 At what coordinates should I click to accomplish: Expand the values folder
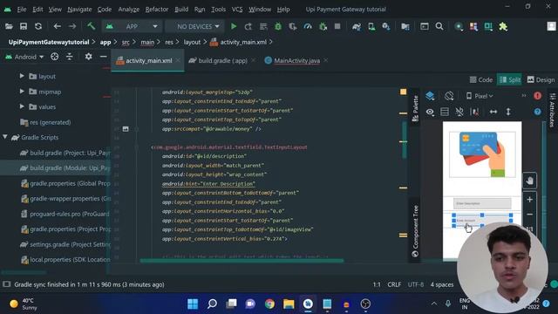(22, 106)
